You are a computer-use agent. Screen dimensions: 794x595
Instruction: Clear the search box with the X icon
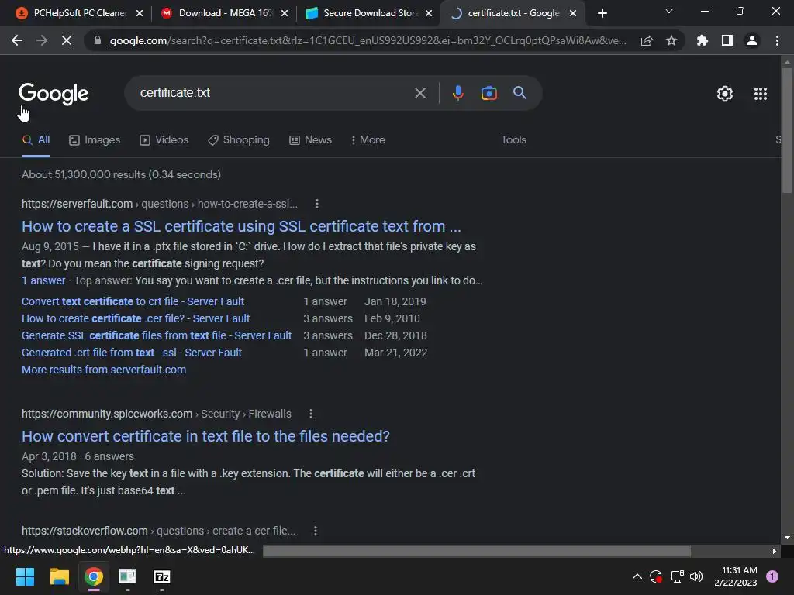click(420, 93)
